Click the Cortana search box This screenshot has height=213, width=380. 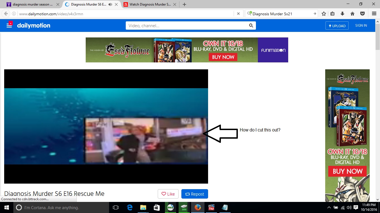[61, 207]
